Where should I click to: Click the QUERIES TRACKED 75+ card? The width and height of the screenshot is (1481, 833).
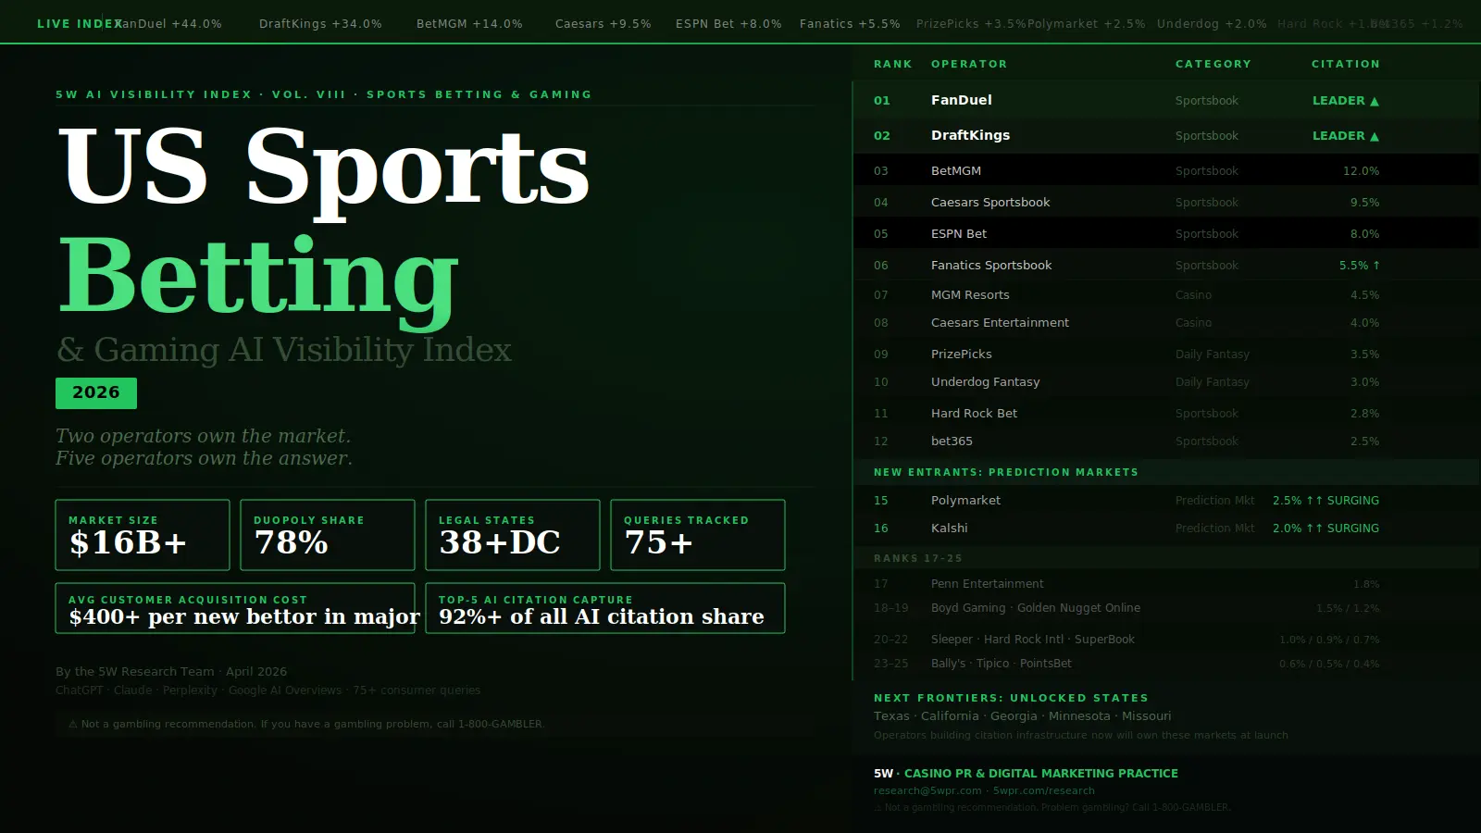[698, 535]
